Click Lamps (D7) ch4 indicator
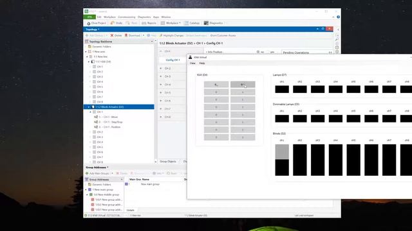Screen dimensions: 412x231 tap(335, 89)
